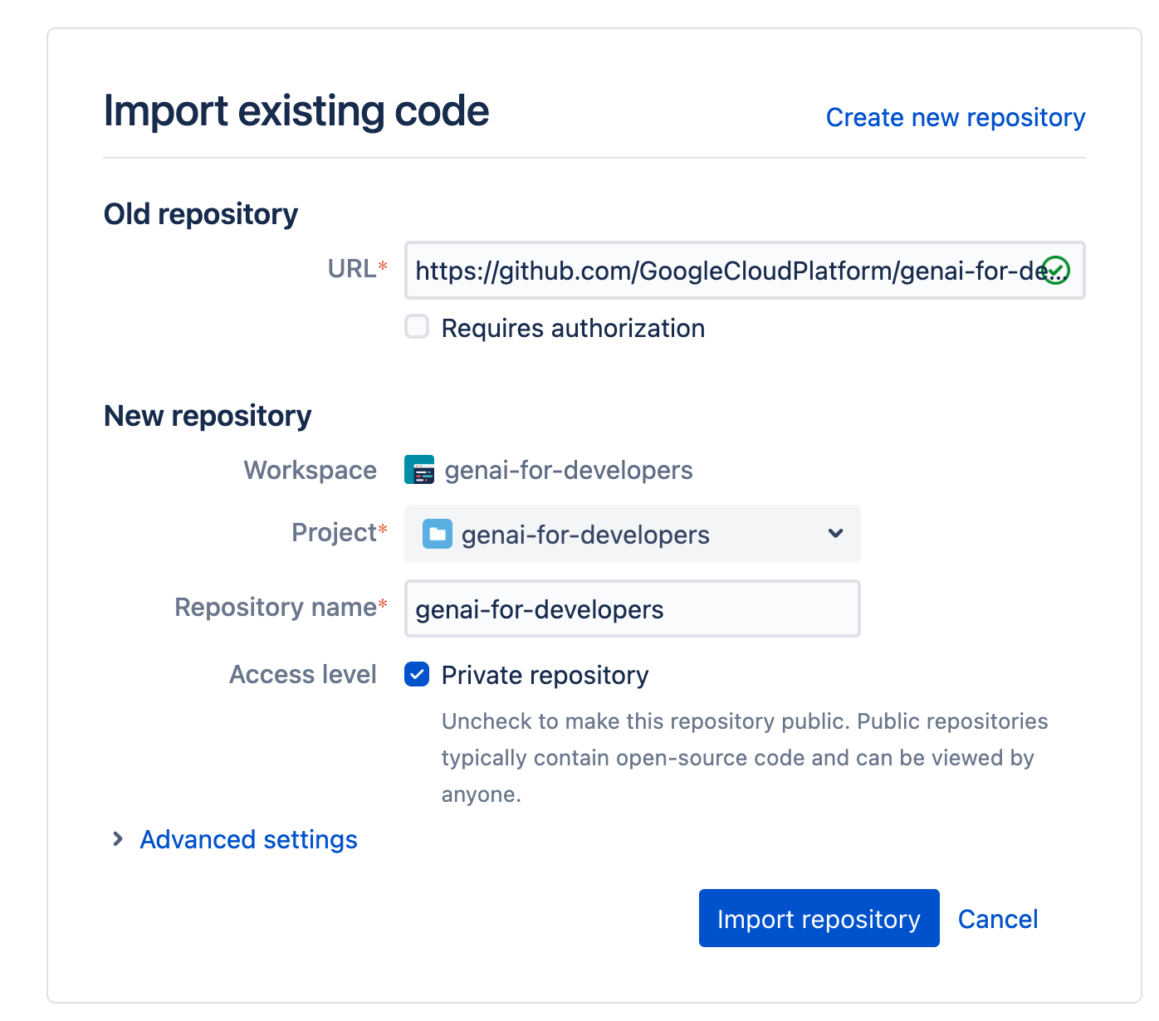Uncheck the Private repository checkbox
This screenshot has height=1021, width=1159.
point(417,675)
